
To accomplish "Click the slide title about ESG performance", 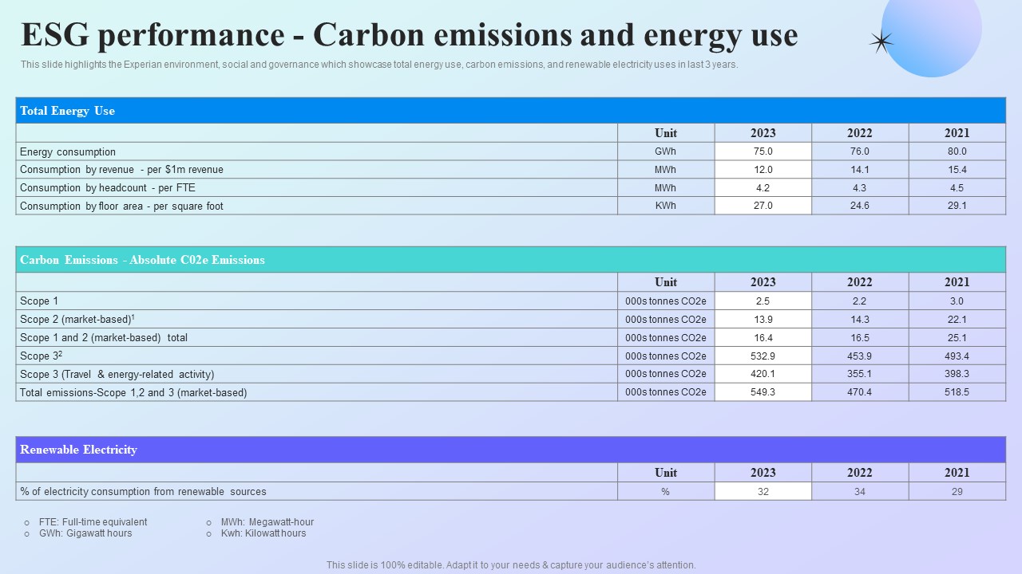I will (x=409, y=35).
